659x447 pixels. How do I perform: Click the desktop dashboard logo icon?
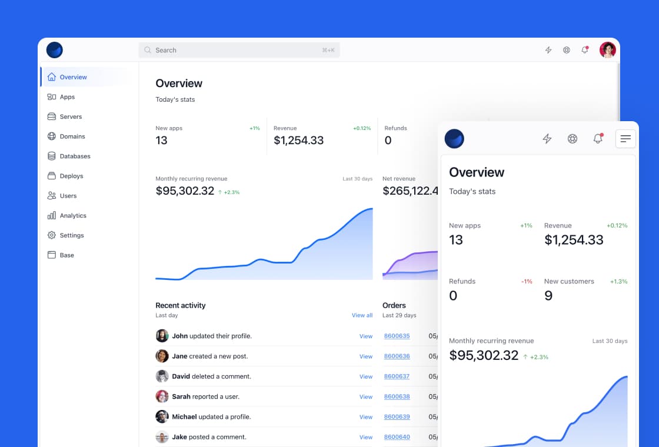click(55, 50)
